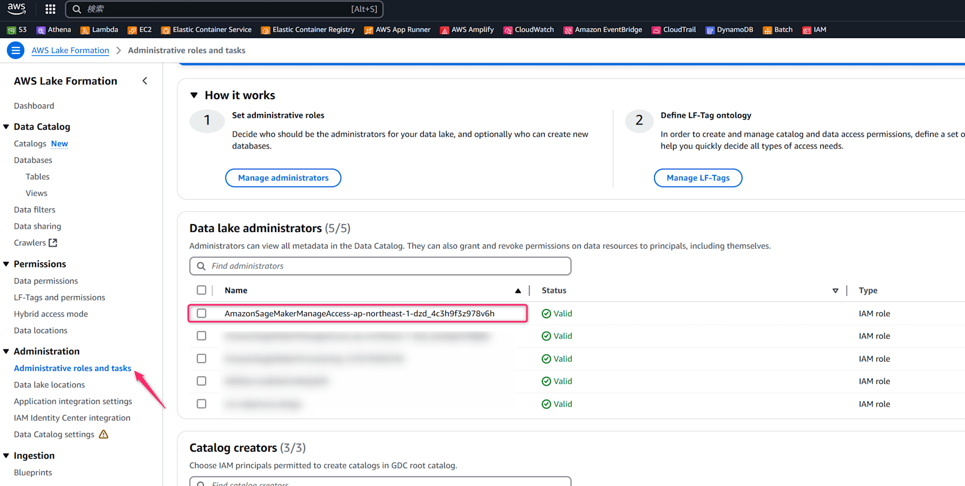965x486 pixels.
Task: Check the AmazonSageMakerManageAccess role checkbox
Action: [x=201, y=313]
